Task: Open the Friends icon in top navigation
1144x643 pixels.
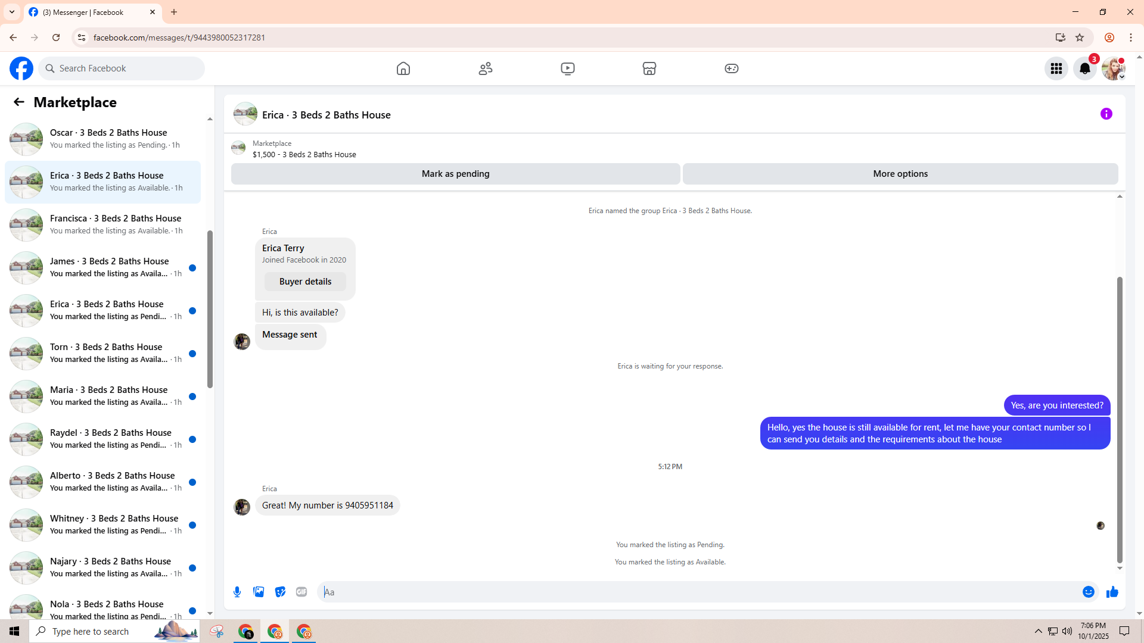Action: click(x=486, y=68)
